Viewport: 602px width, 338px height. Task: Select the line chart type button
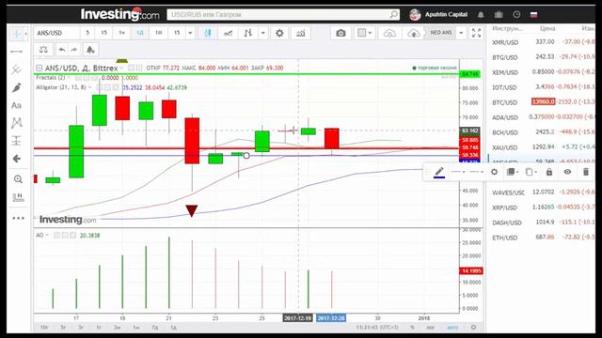[228, 34]
